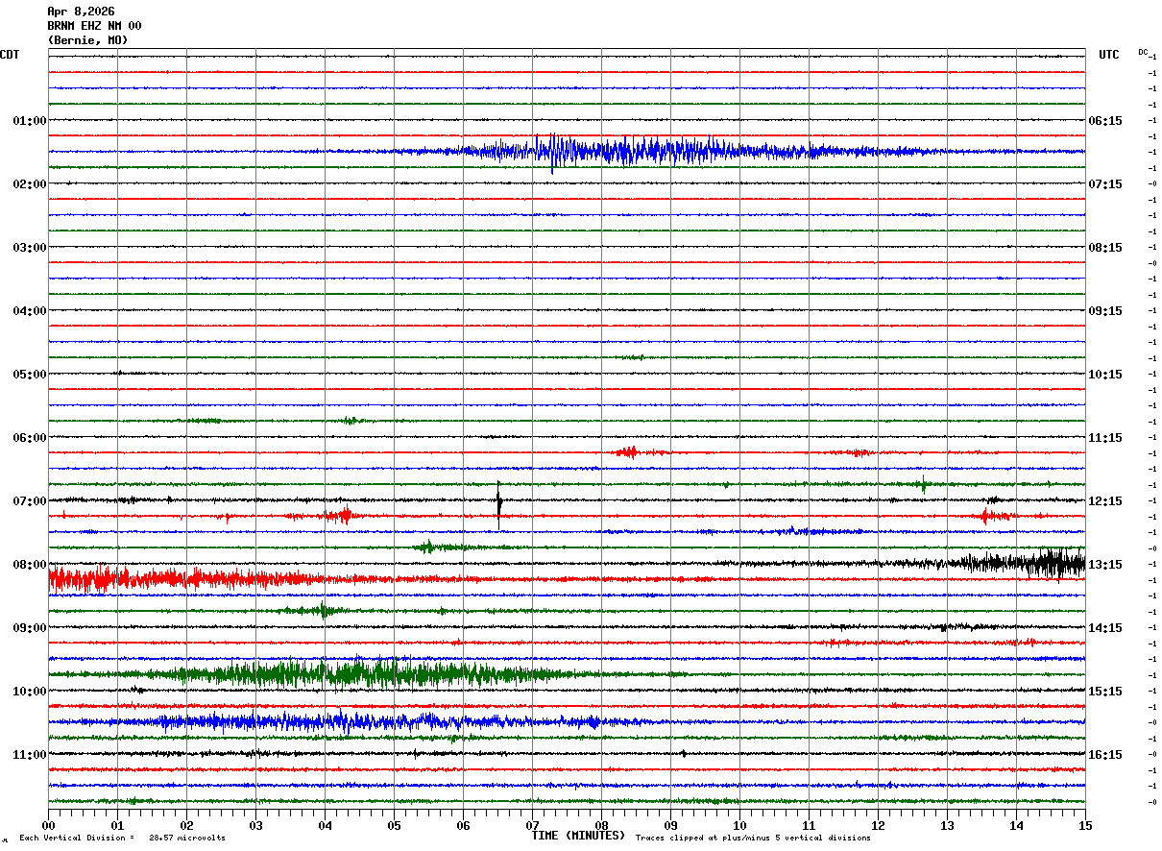Click the station title BRNM EHZ NM 00

(94, 26)
